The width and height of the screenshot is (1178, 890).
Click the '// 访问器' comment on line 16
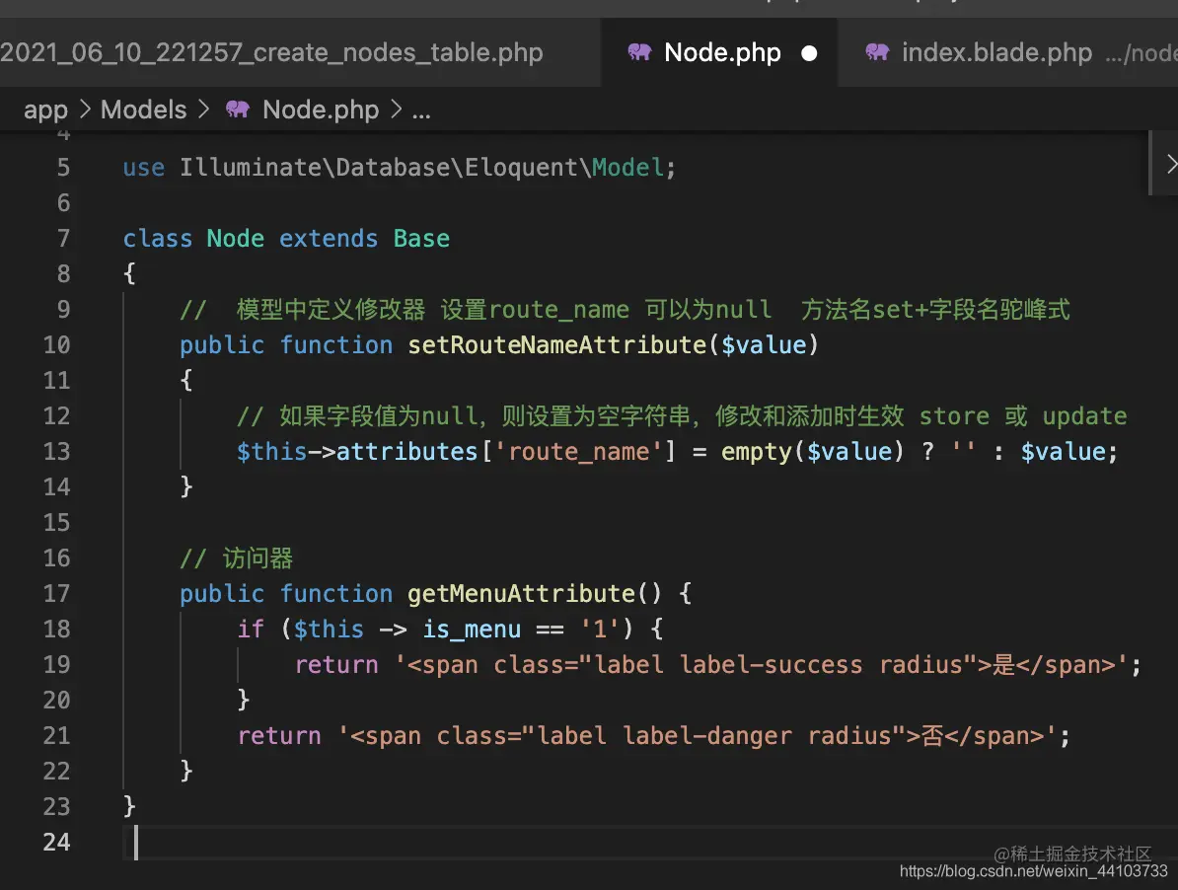[x=236, y=558]
